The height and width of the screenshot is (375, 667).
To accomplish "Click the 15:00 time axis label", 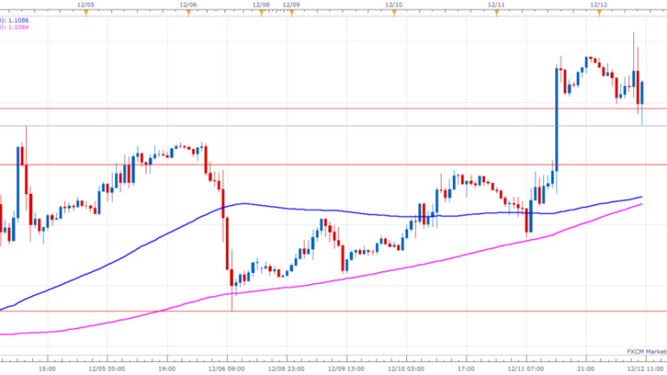I will pyautogui.click(x=48, y=369).
